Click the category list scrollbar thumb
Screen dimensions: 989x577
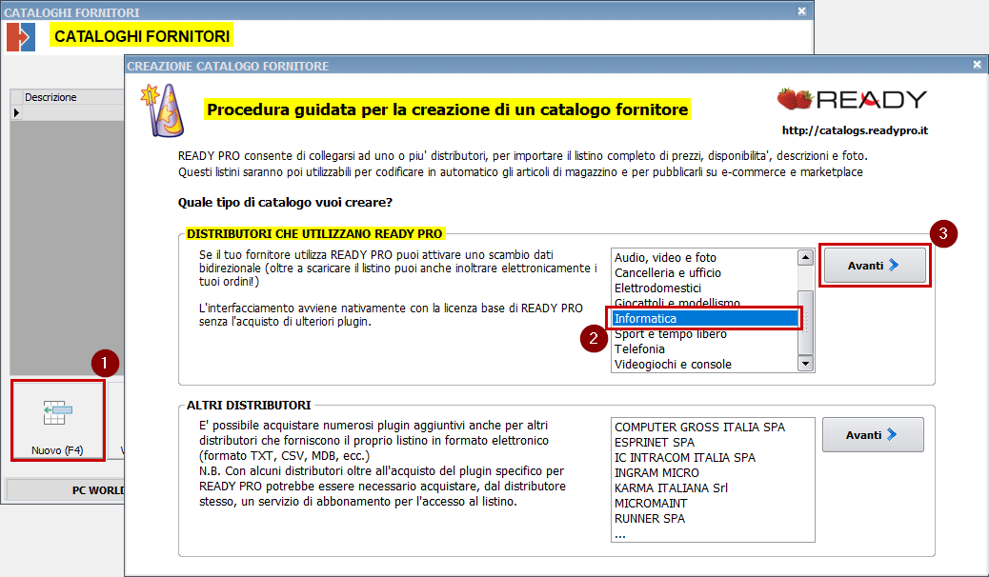(x=805, y=322)
